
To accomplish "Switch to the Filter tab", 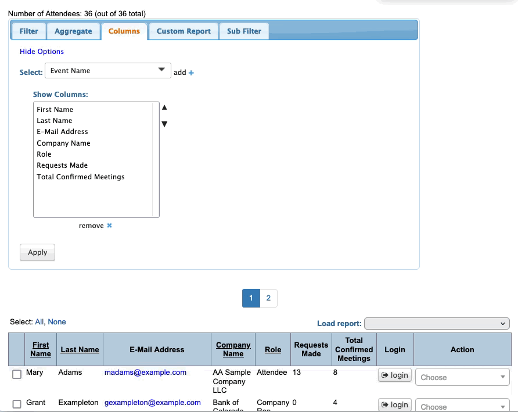I will click(x=29, y=31).
